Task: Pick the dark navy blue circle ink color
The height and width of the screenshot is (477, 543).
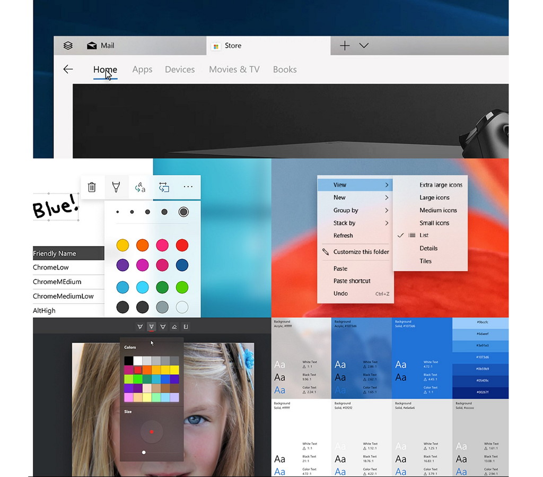Action: click(182, 265)
